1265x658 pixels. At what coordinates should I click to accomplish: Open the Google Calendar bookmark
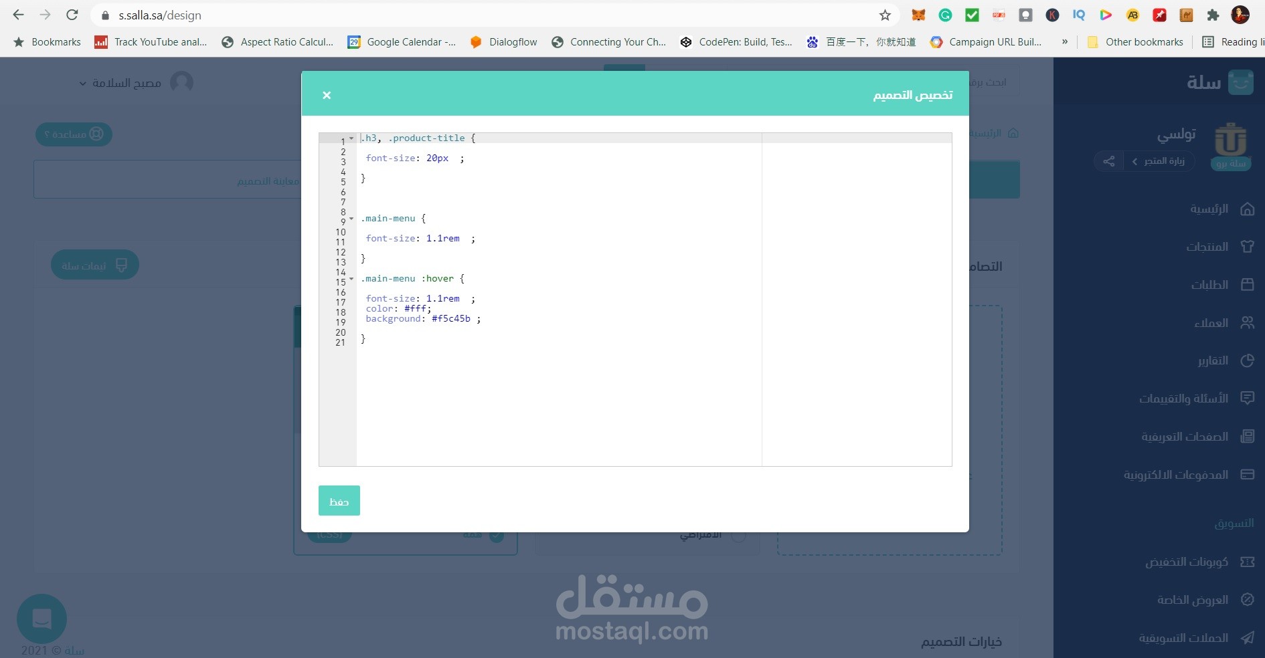coord(402,41)
